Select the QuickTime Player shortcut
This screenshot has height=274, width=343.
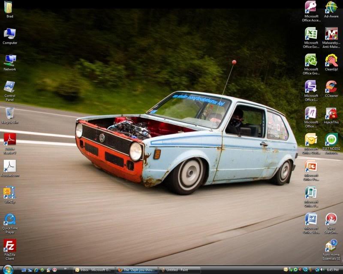click(x=10, y=223)
